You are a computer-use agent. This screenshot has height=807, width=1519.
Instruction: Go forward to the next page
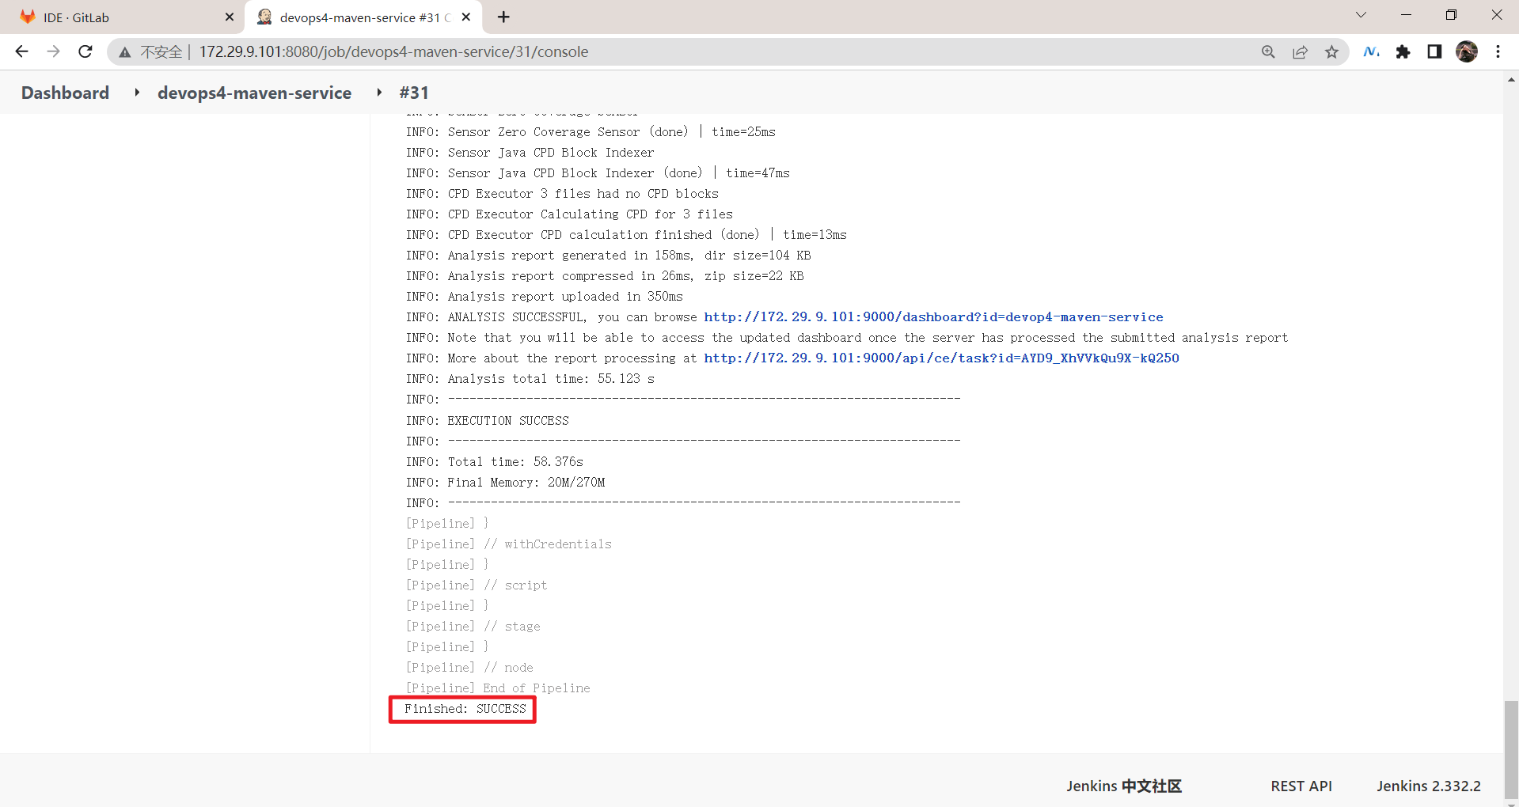coord(53,51)
